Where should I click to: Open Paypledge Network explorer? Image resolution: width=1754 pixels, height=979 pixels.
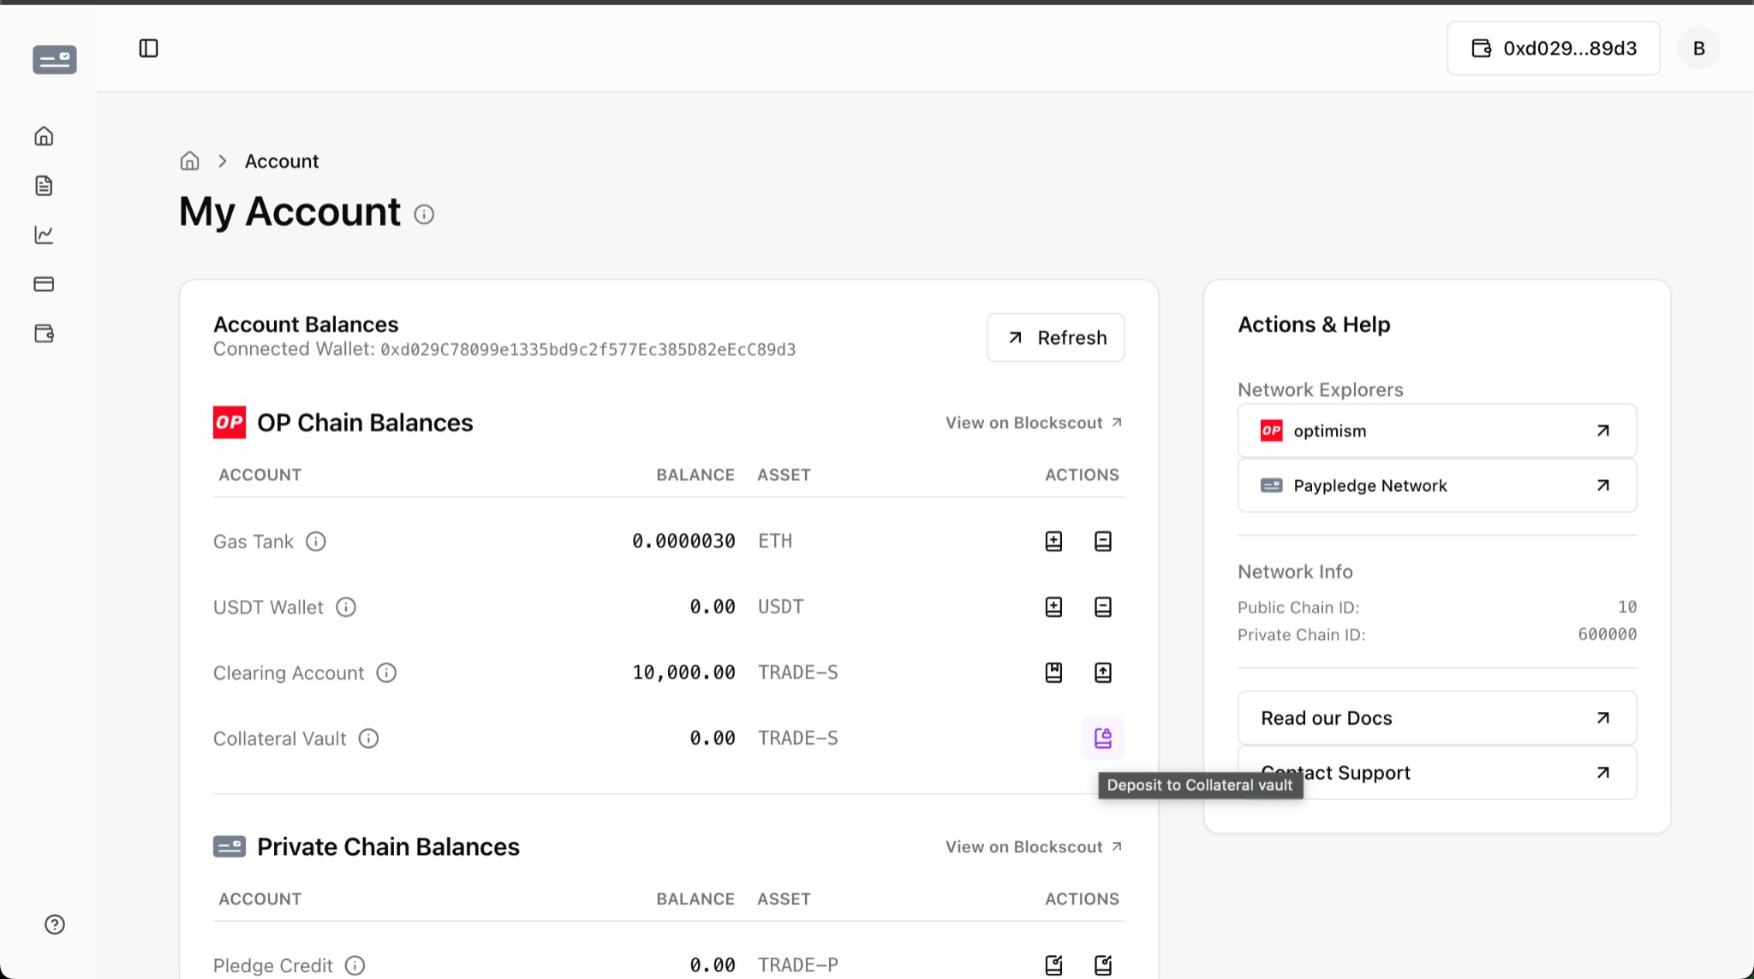(x=1436, y=485)
